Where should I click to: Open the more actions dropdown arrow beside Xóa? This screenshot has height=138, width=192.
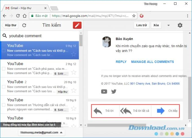tap(169, 25)
